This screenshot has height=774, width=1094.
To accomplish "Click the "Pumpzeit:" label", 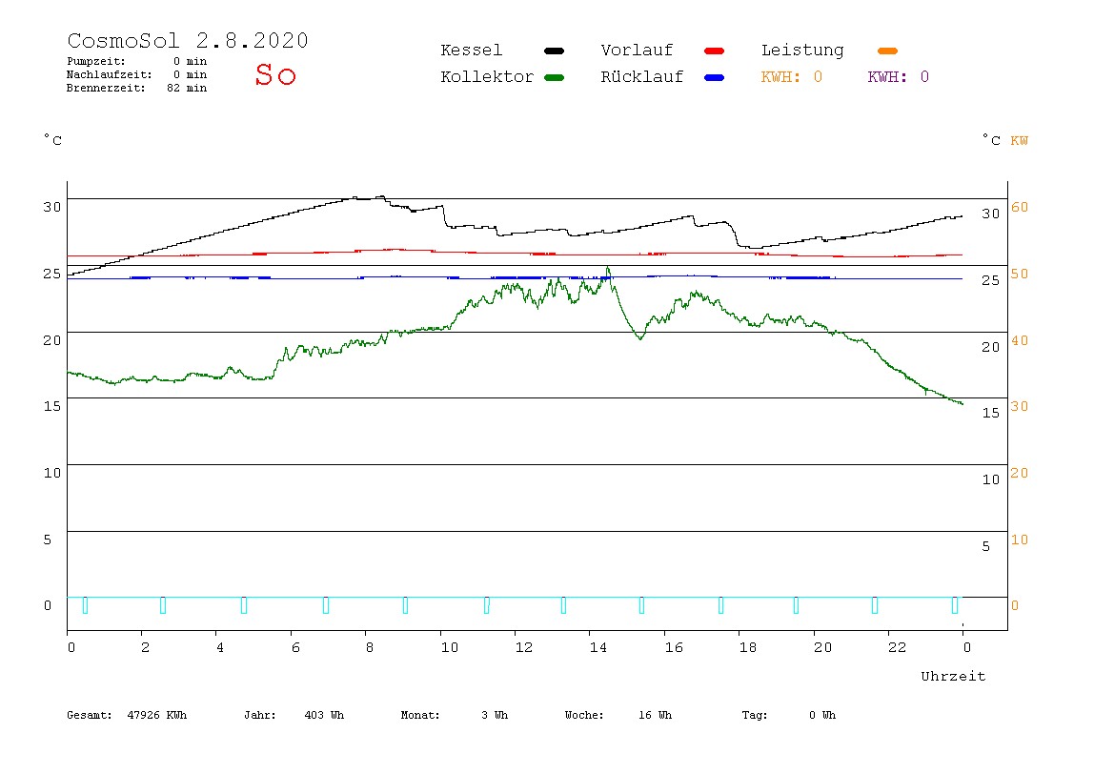I will [x=96, y=61].
